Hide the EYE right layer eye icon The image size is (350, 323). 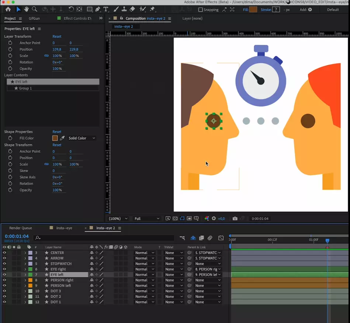pos(4,269)
